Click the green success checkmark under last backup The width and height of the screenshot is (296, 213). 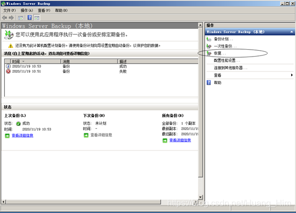pyautogui.click(x=18, y=123)
